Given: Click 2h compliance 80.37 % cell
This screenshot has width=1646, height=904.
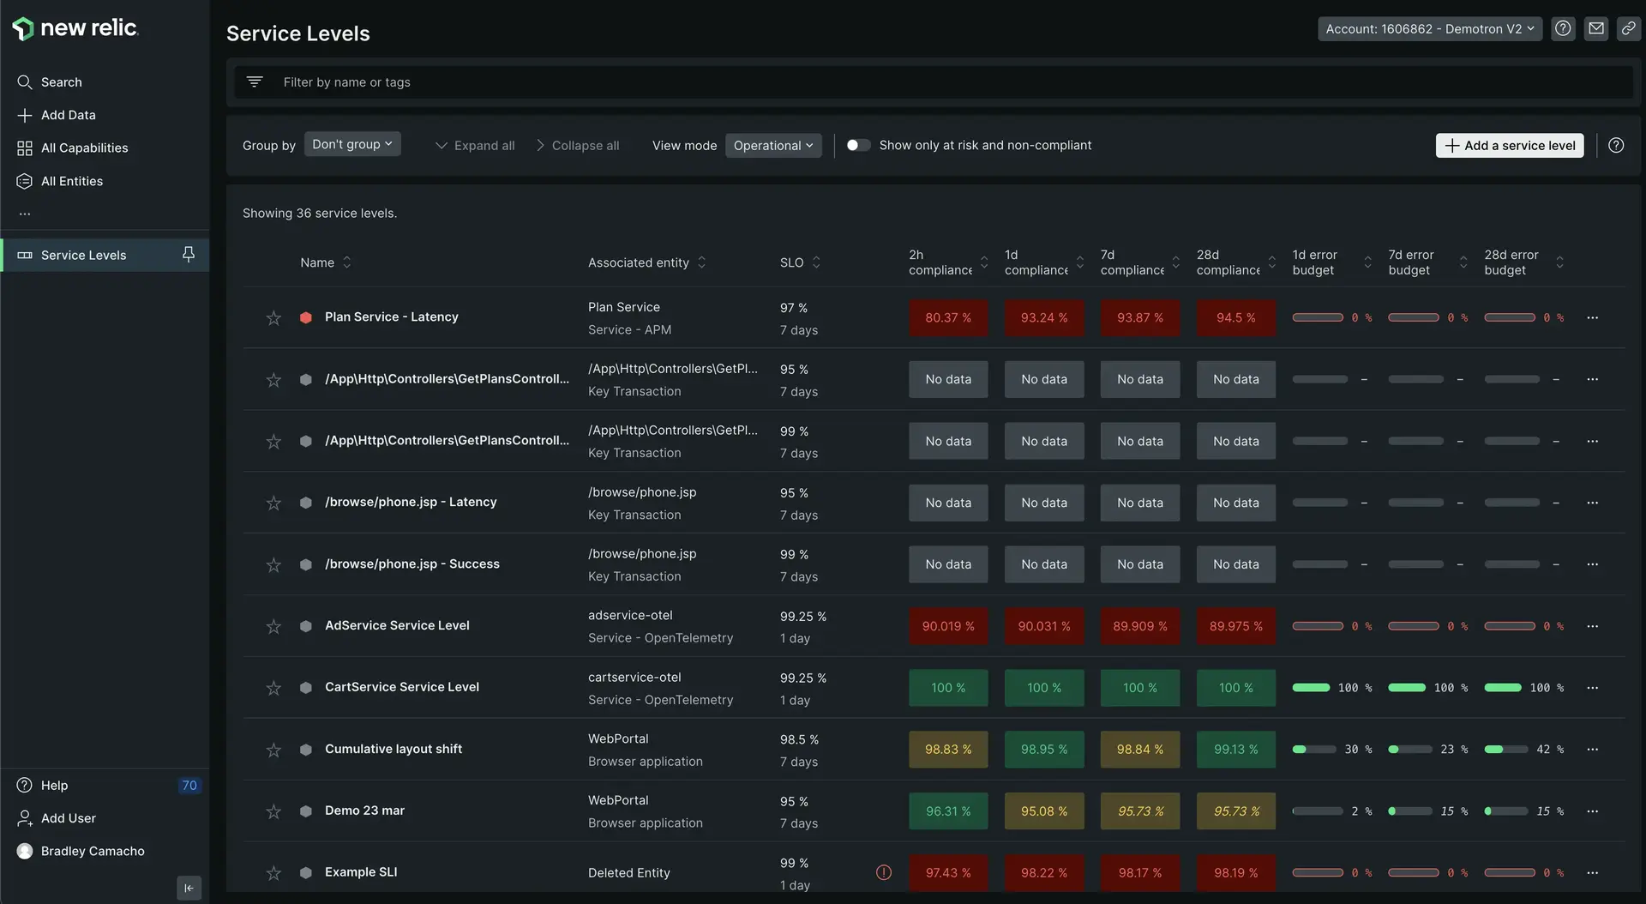Looking at the screenshot, I should click(948, 317).
